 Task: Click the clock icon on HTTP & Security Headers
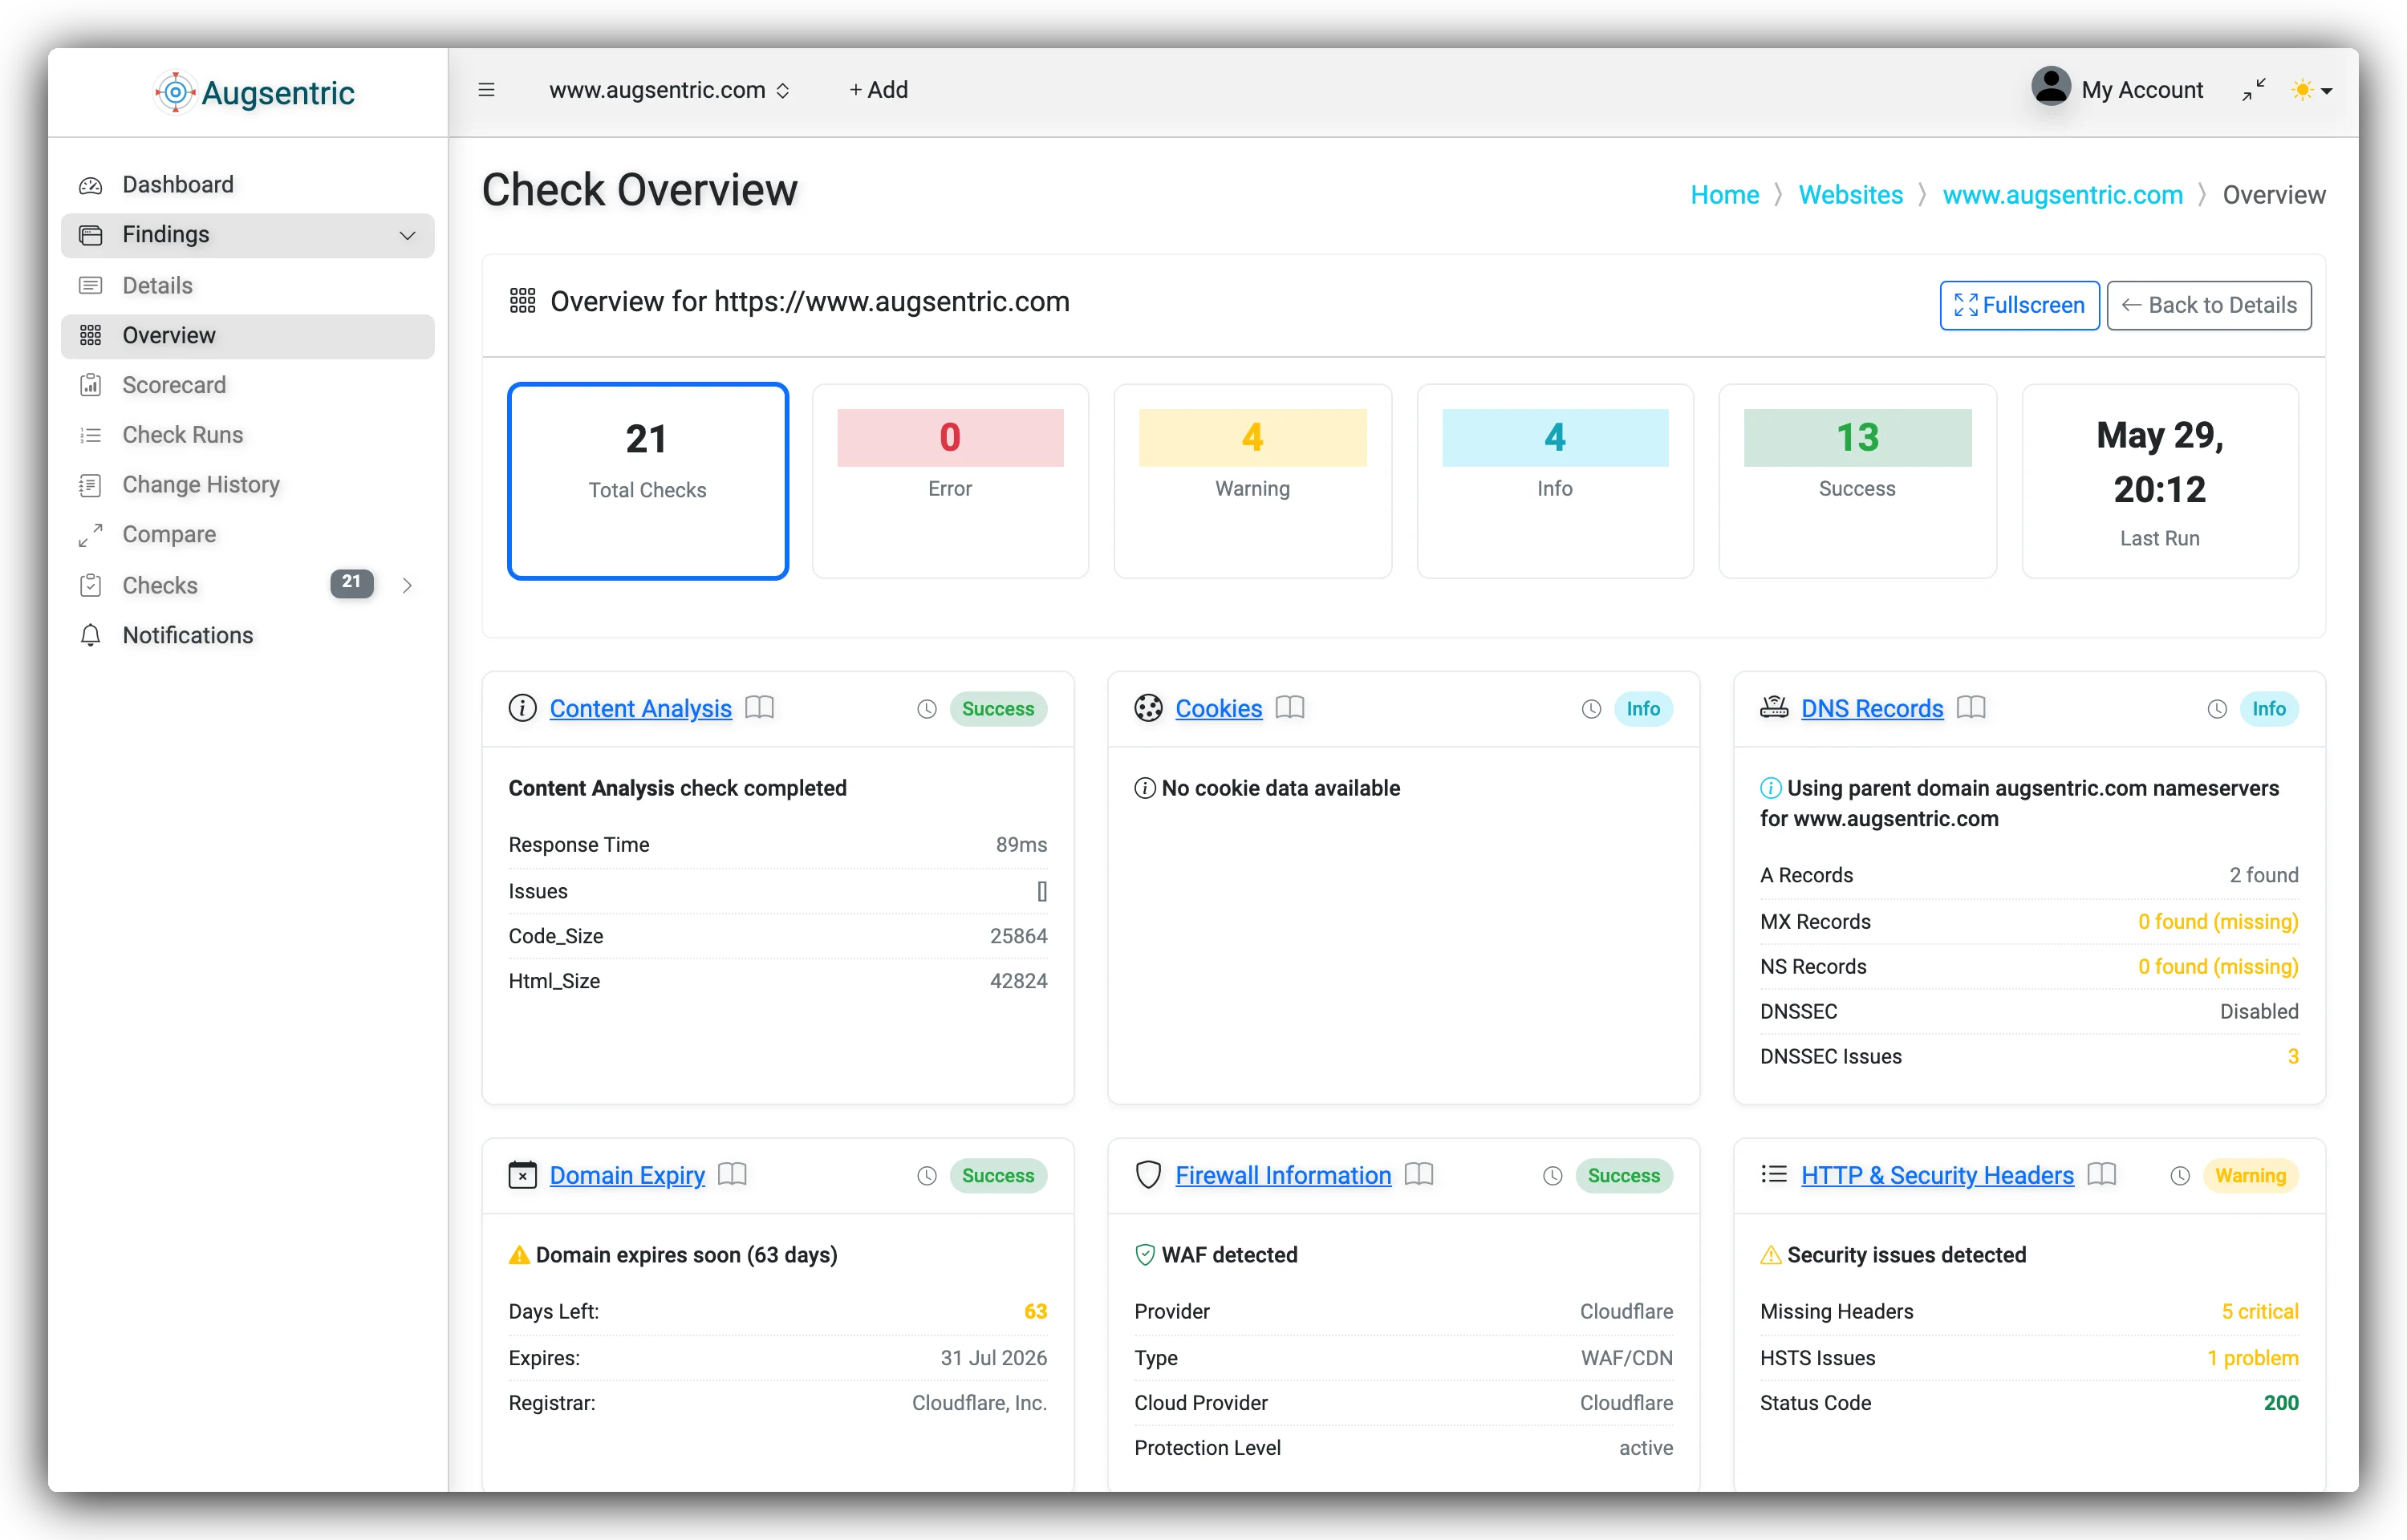click(2179, 1176)
